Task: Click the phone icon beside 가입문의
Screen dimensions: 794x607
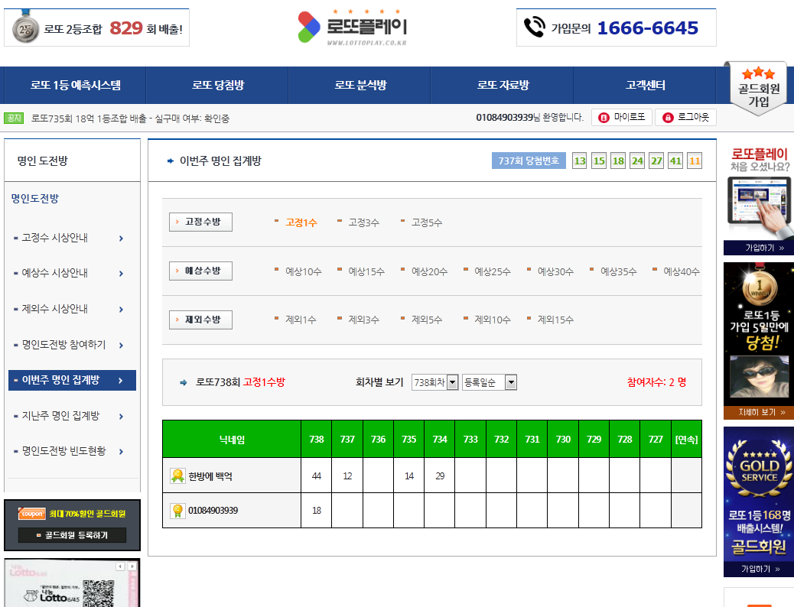Action: tap(534, 28)
